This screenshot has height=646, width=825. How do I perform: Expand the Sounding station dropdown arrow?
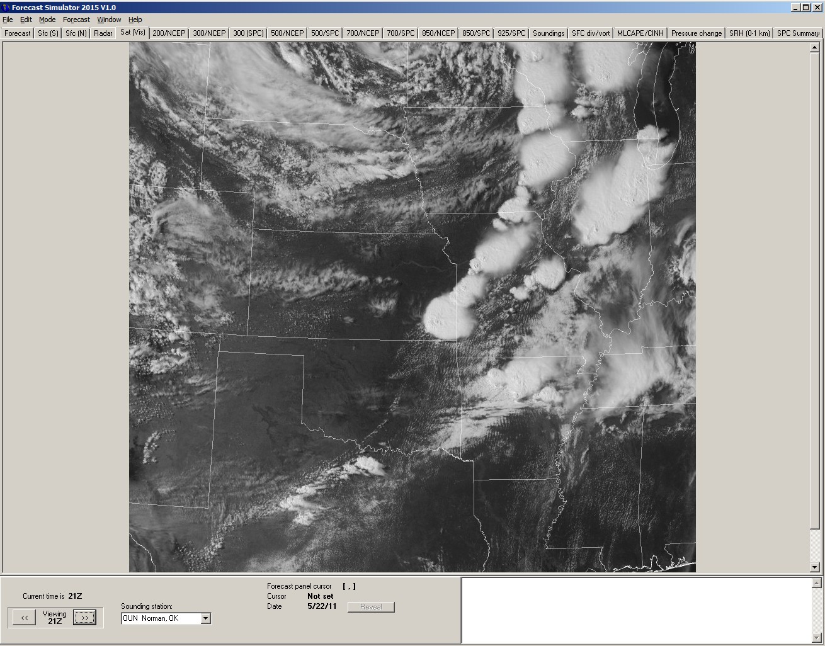(x=205, y=618)
